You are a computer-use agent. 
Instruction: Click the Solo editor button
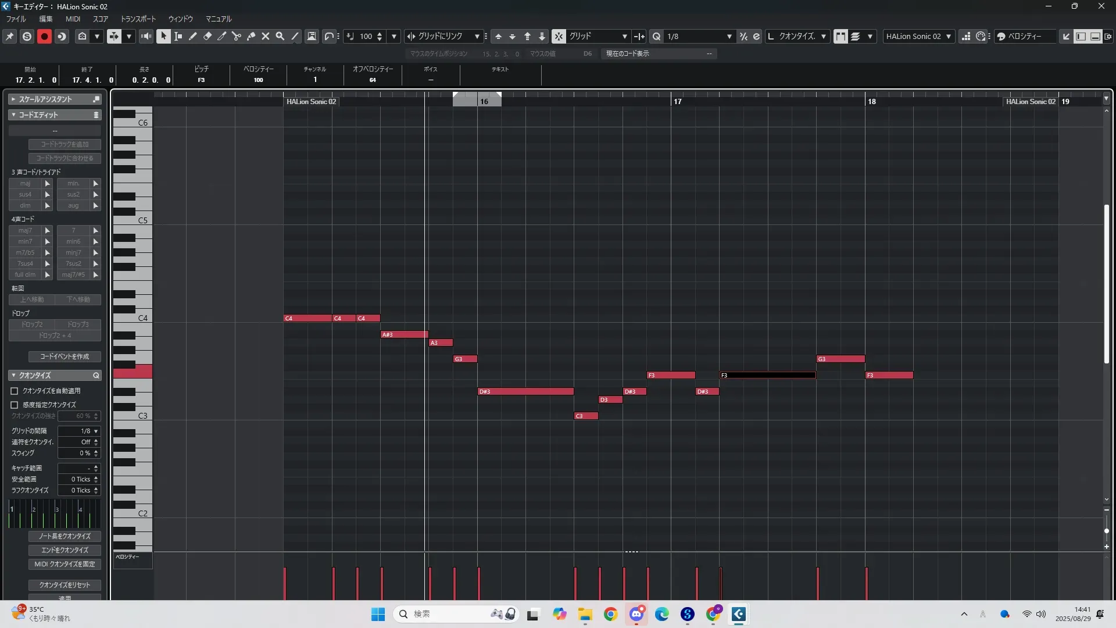click(x=27, y=36)
